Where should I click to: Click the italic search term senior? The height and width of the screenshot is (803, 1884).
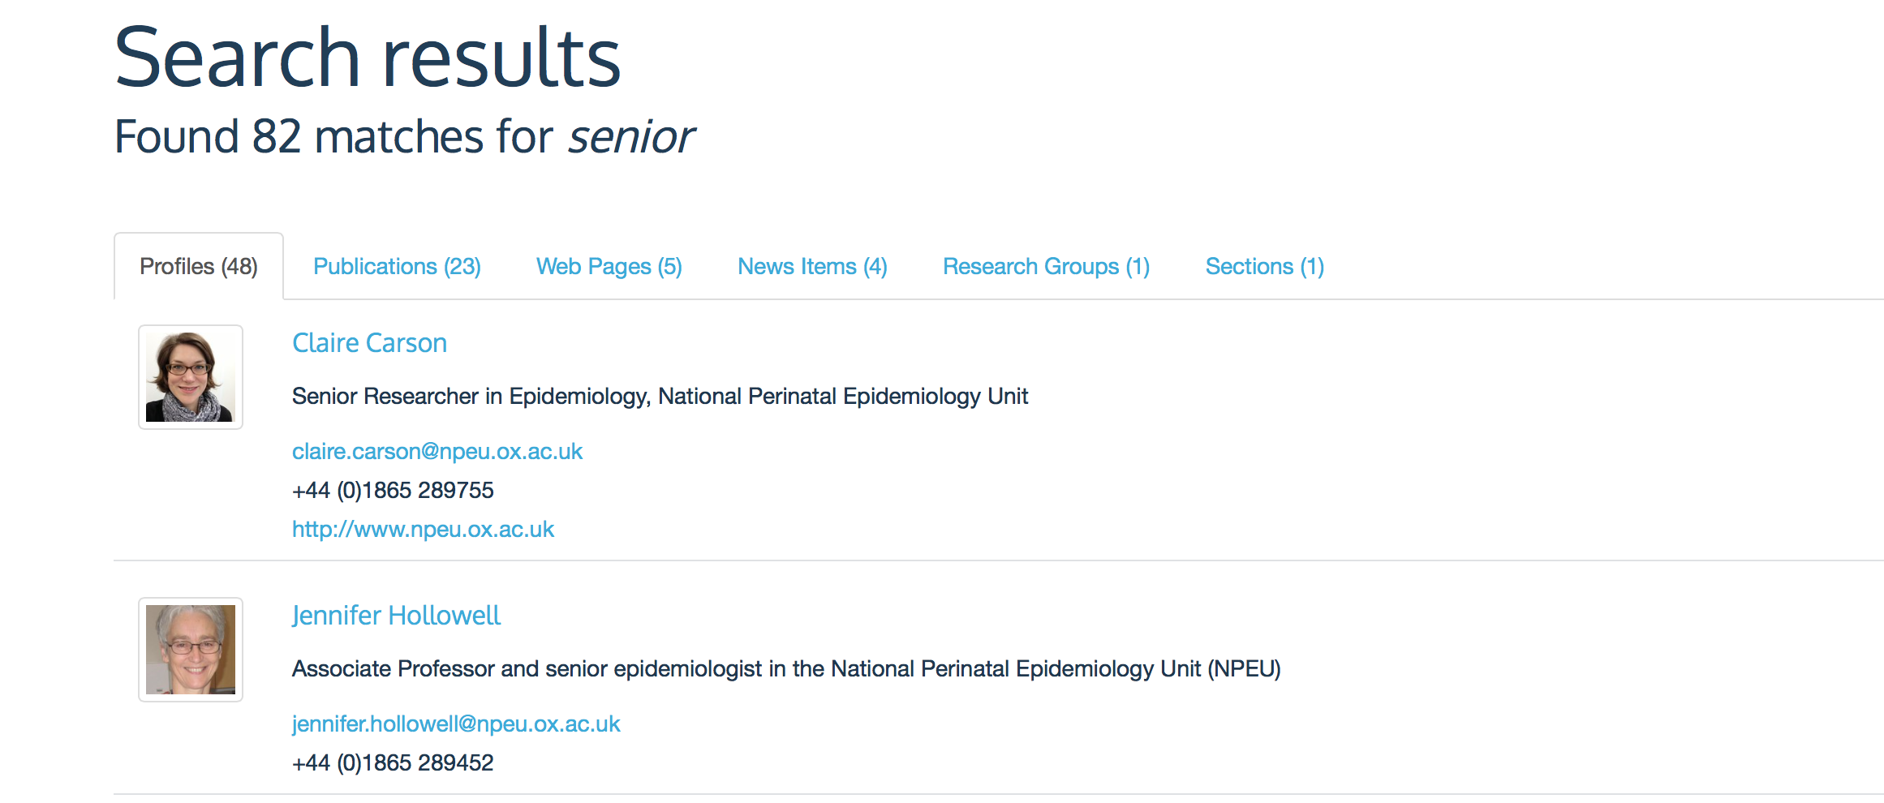(630, 136)
